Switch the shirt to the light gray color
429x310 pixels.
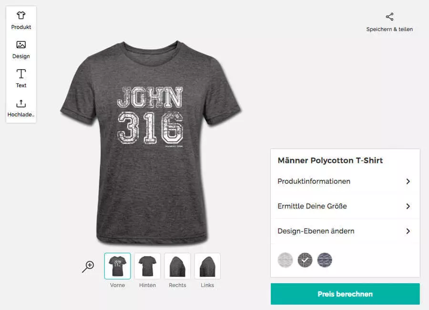[x=285, y=260]
